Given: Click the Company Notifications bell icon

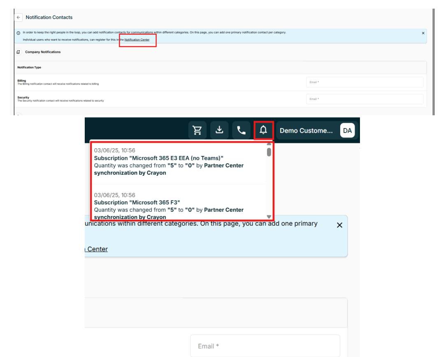Looking at the screenshot, I should pyautogui.click(x=18, y=52).
